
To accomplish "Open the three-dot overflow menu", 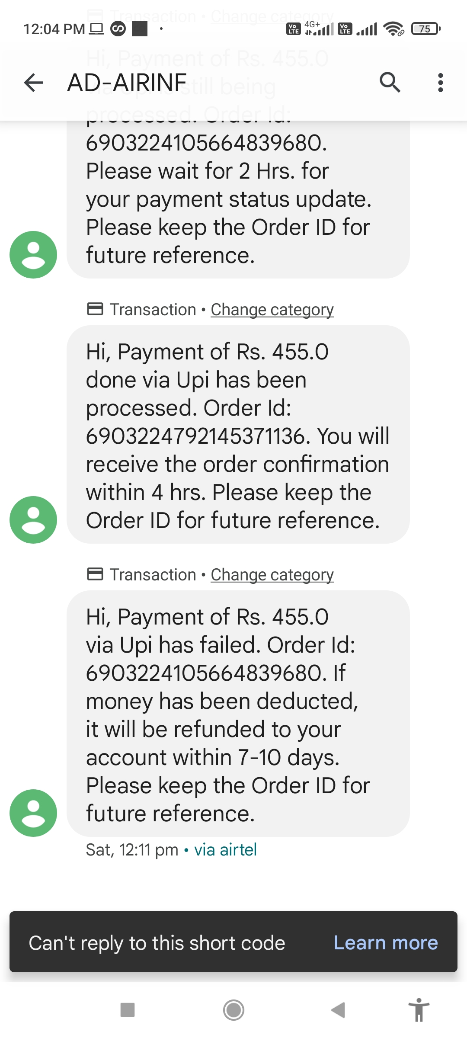I will tap(440, 83).
